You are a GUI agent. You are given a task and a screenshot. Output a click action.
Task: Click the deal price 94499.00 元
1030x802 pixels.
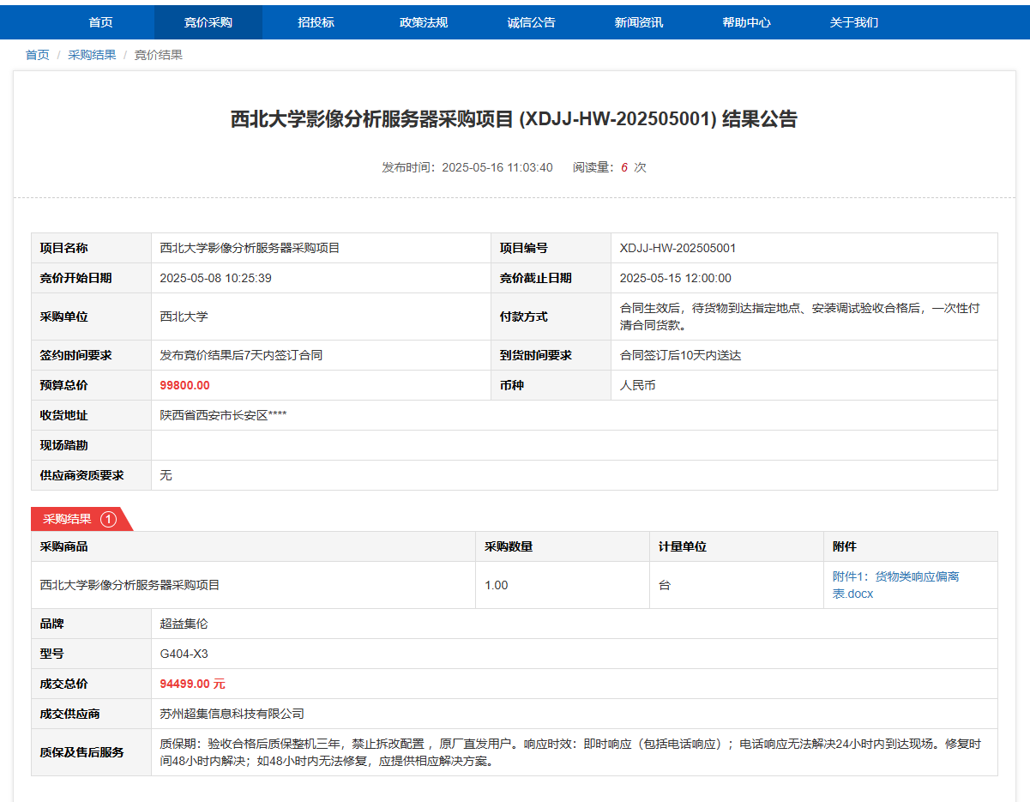(192, 684)
